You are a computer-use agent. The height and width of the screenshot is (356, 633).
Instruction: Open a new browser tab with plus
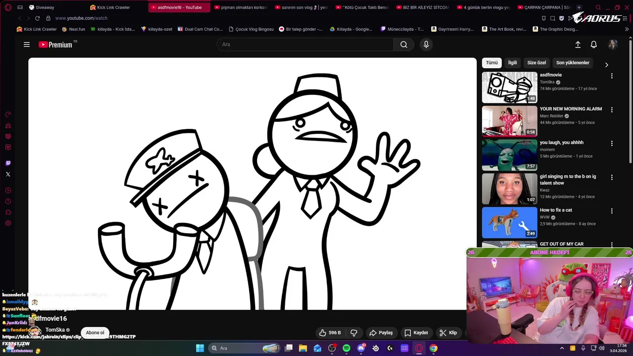(579, 7)
